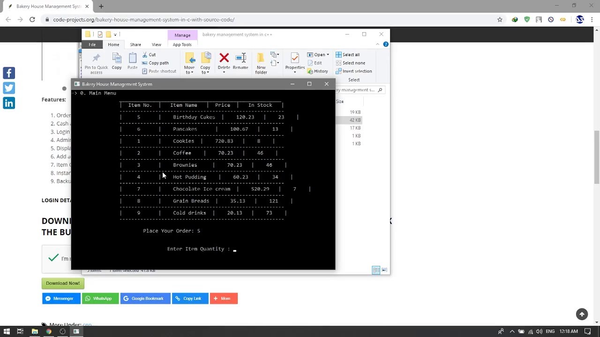
Task: Click the Google Bookmark share button
Action: pyautogui.click(x=145, y=299)
